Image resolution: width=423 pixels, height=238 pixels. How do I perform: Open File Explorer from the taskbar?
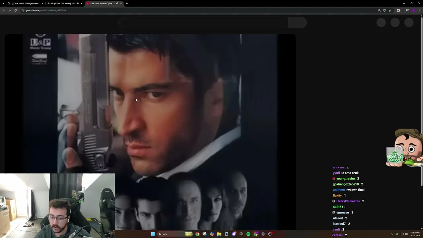(x=219, y=234)
